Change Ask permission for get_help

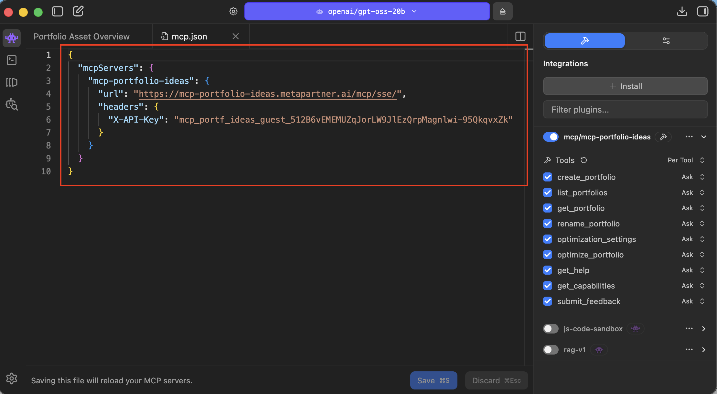pos(693,270)
